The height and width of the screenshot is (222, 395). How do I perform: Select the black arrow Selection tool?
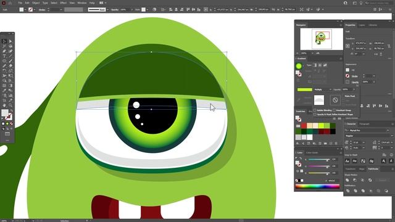4,41
